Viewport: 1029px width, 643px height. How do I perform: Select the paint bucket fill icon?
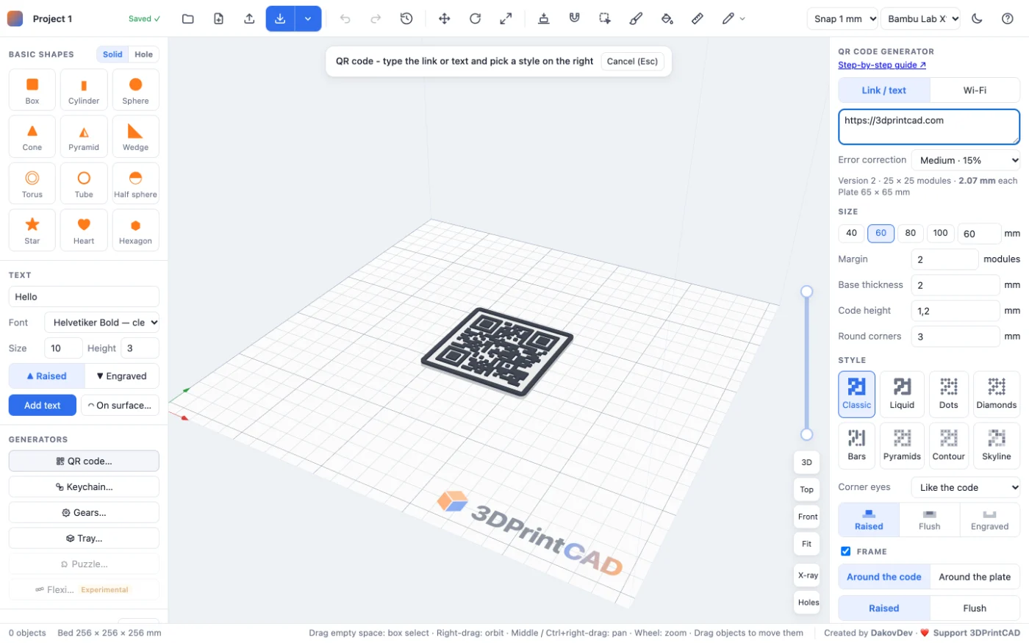667,19
